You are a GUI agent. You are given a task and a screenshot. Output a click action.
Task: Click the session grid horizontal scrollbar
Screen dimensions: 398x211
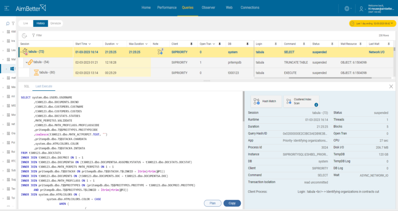[x=330, y=78]
